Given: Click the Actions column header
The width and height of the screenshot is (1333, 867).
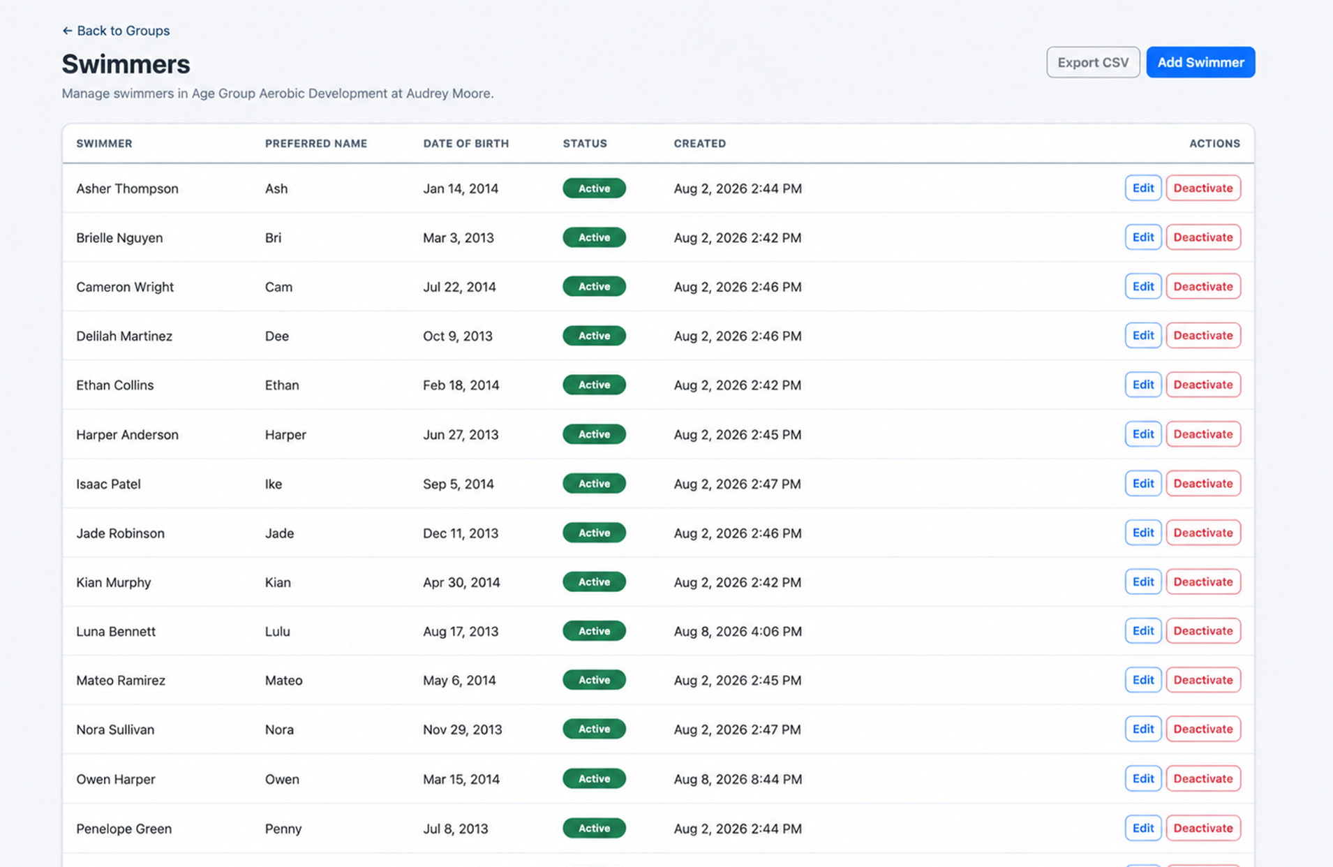Looking at the screenshot, I should pos(1215,143).
